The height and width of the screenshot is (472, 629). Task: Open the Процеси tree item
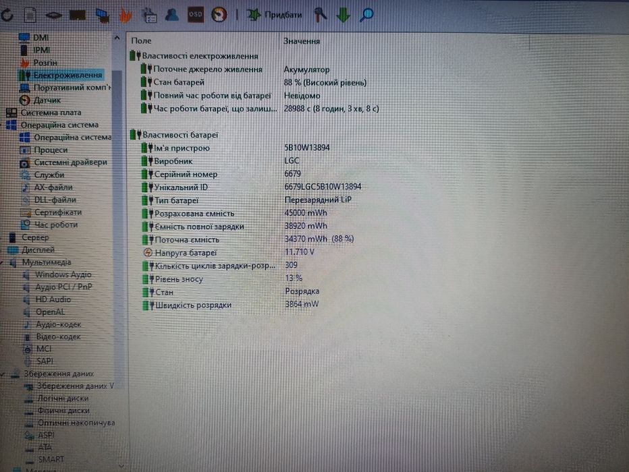point(51,150)
